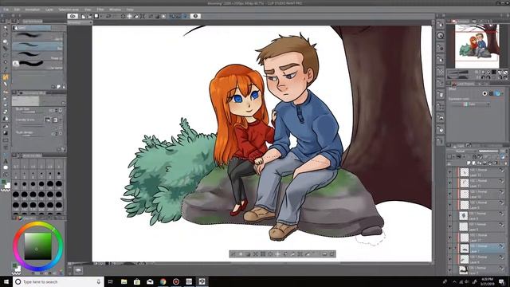Open CLIP STUDIO launcher button in command bar
The height and width of the screenshot is (287, 510).
tap(73, 16)
